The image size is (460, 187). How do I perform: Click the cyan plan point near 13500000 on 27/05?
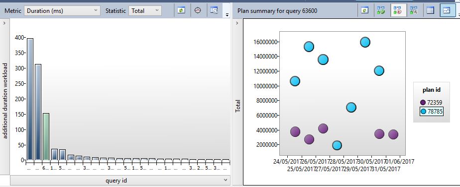[x=323, y=60]
